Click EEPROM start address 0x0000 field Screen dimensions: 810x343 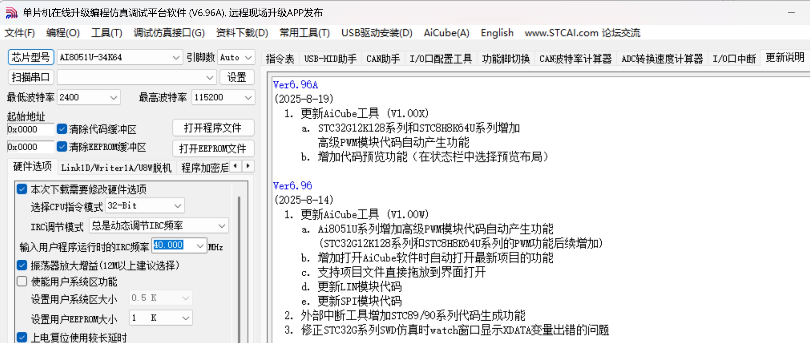click(x=30, y=147)
